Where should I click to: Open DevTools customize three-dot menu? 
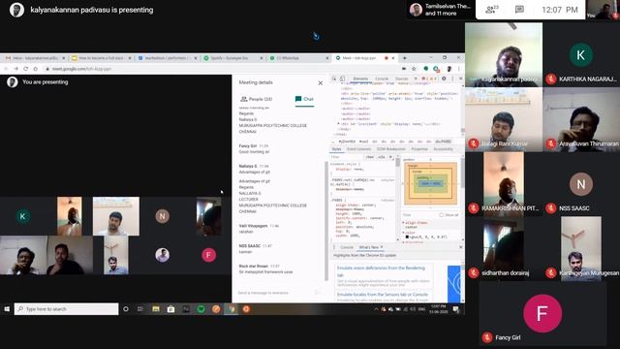tap(452, 79)
